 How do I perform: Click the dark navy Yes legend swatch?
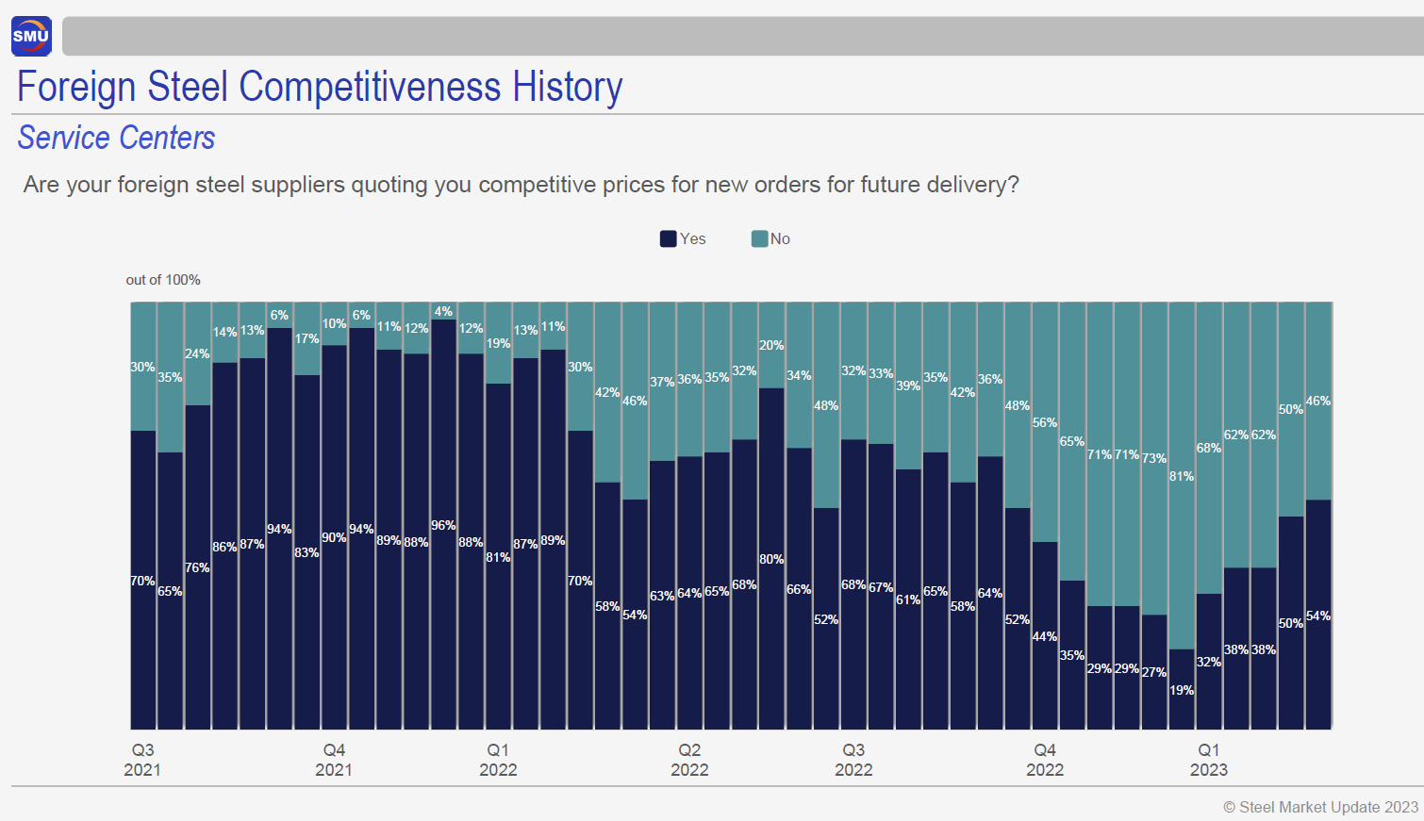coord(668,238)
